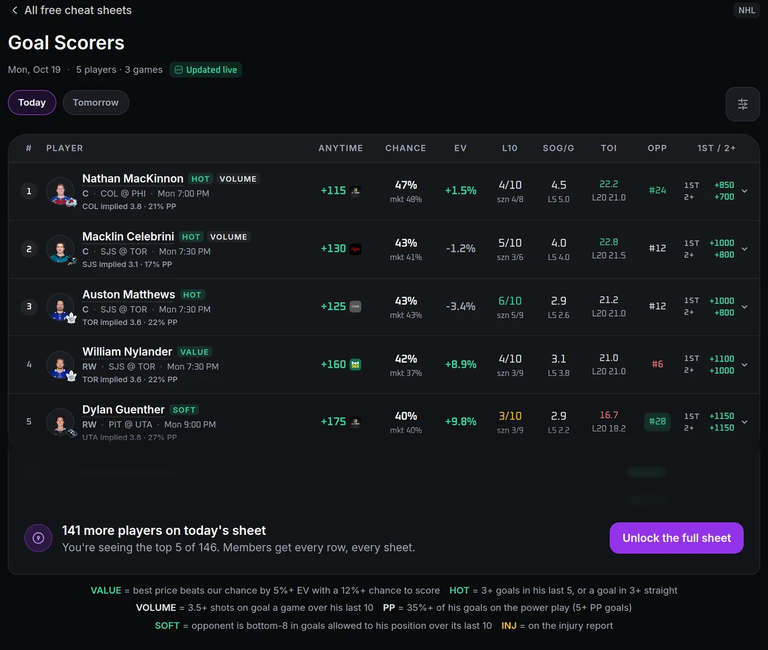Click the sportsbook logo next to +115

(355, 191)
